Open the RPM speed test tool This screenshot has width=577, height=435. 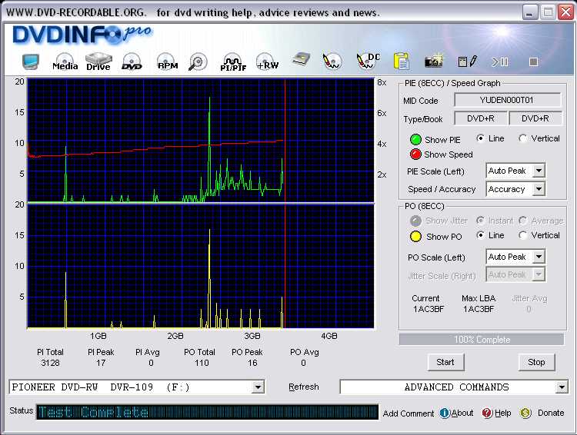167,61
